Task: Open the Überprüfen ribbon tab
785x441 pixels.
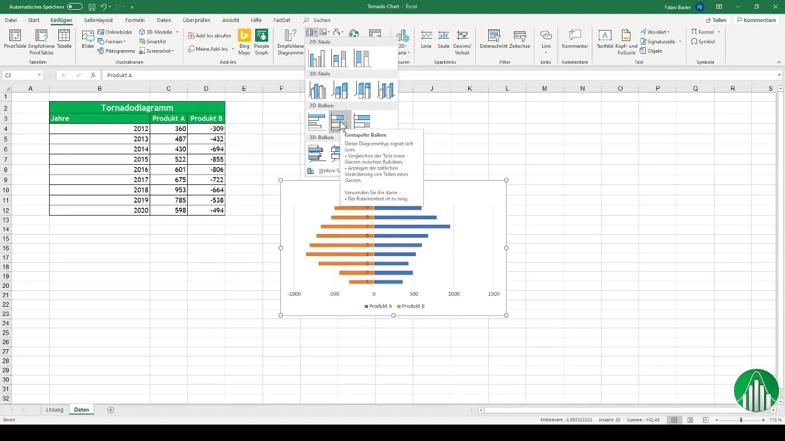Action: (x=196, y=20)
